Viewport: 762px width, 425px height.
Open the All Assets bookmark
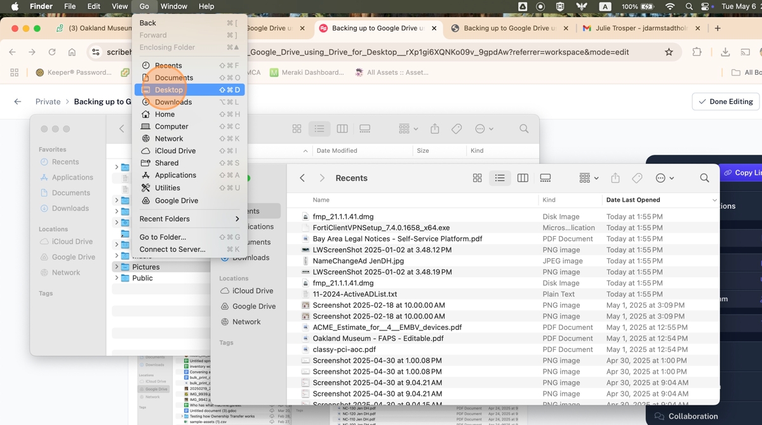(392, 72)
